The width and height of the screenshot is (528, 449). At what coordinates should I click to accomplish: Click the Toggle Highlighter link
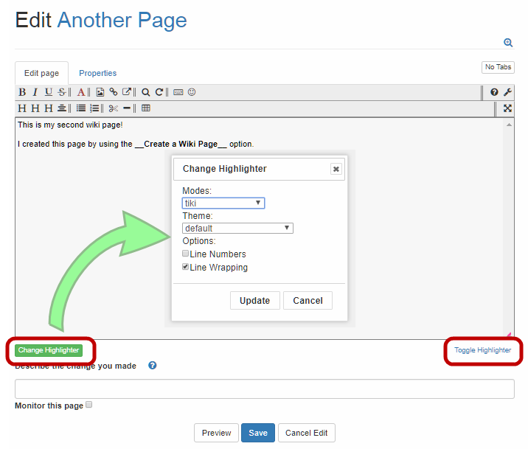point(482,350)
